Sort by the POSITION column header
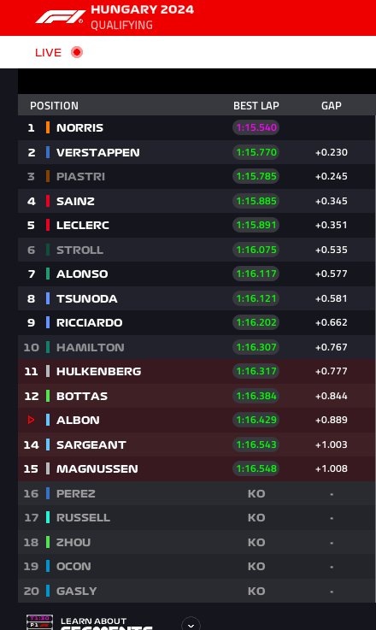376x630 pixels. 54,106
